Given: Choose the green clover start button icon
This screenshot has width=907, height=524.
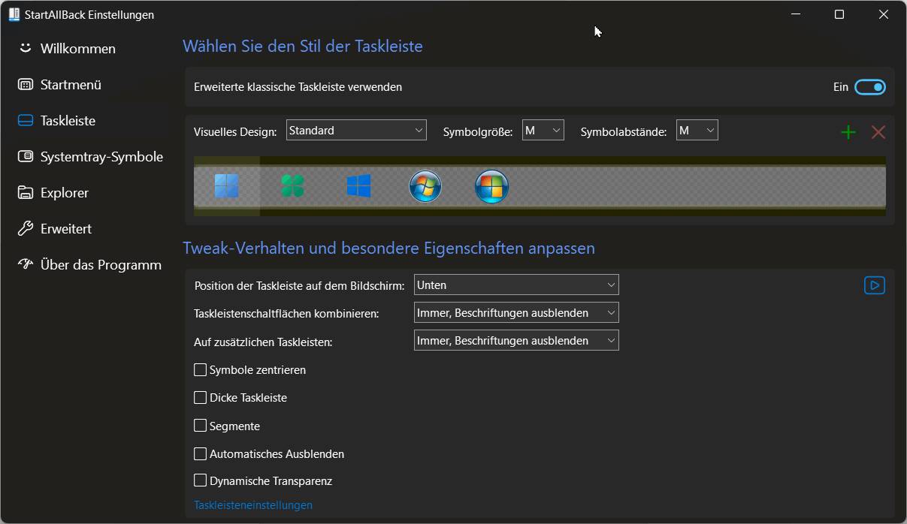Looking at the screenshot, I should pyautogui.click(x=292, y=185).
